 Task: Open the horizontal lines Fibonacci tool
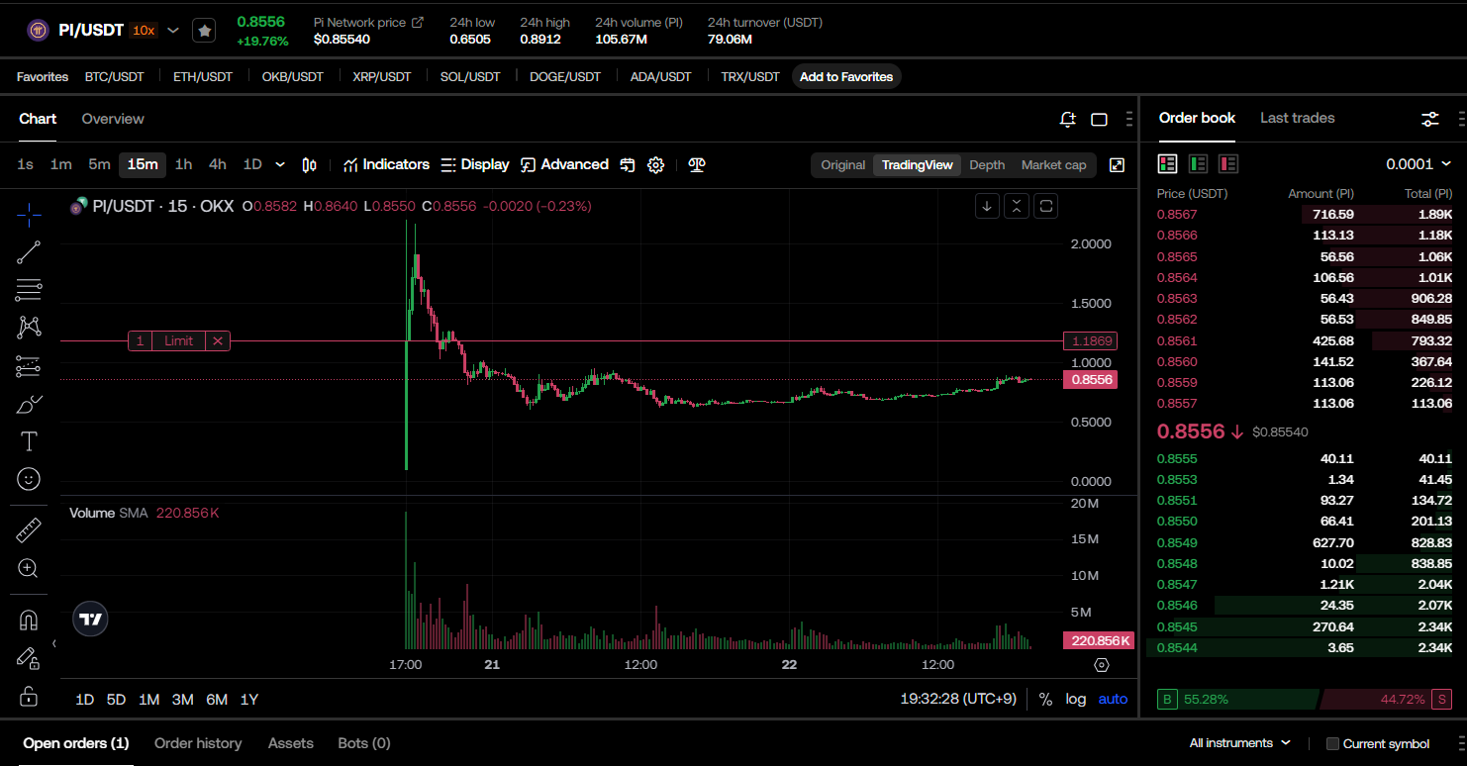tap(29, 290)
